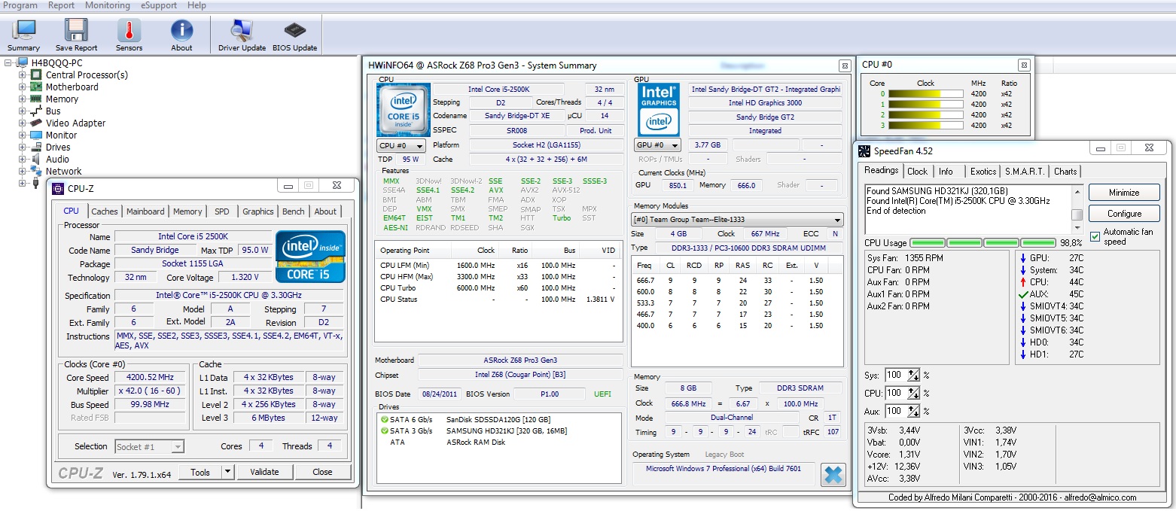Click the H4BQQQ-PC computer icon
The image size is (1176, 511).
click(22, 62)
